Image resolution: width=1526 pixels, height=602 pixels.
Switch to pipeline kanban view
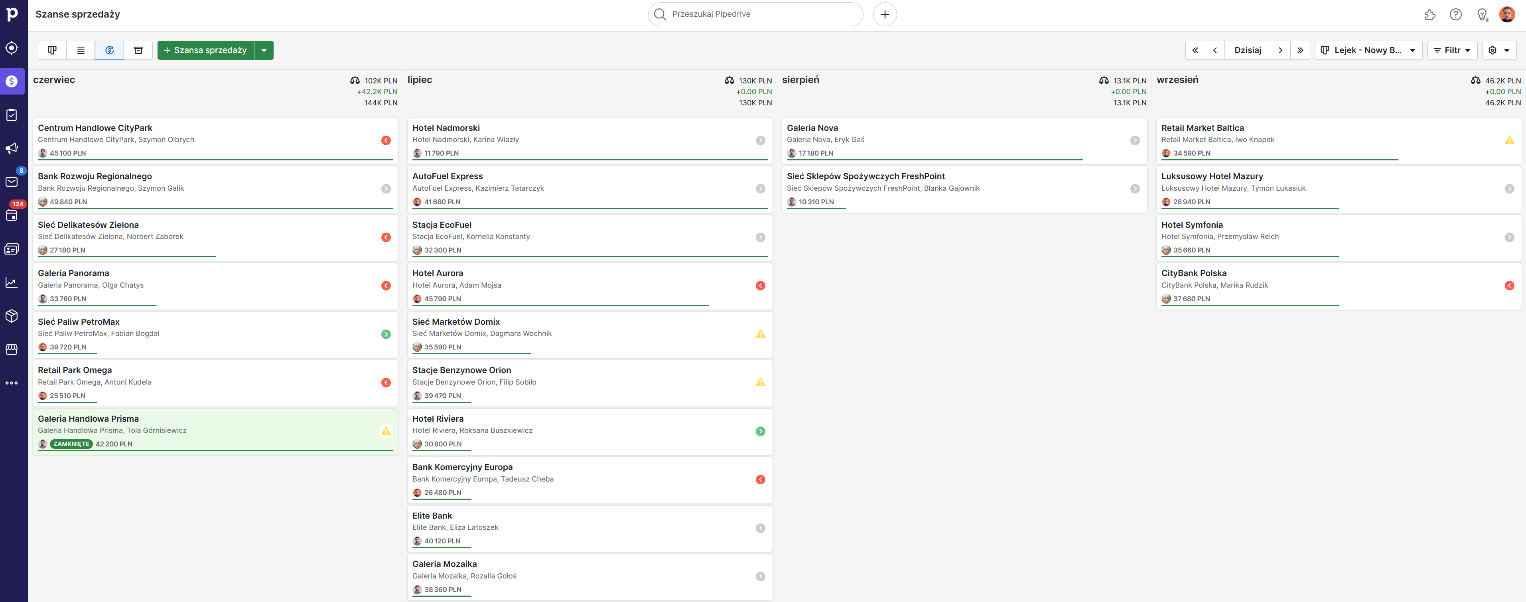coord(52,50)
